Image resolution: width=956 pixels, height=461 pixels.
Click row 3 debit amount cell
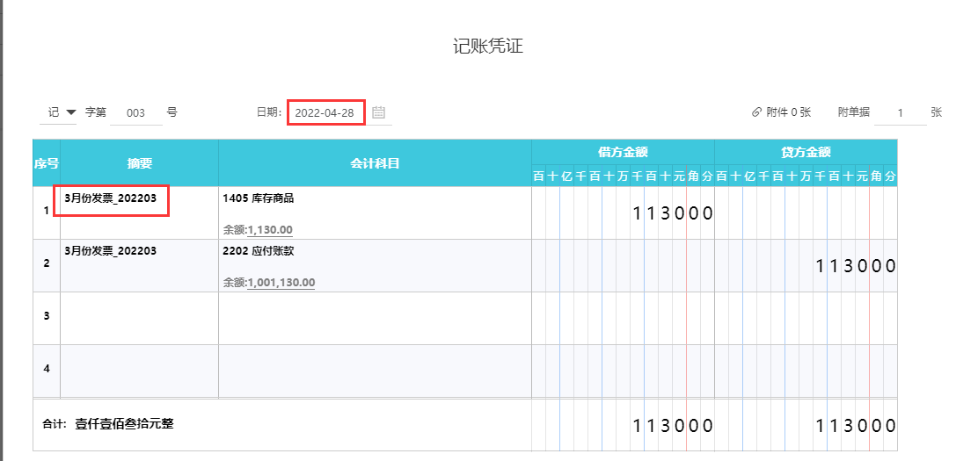click(623, 318)
